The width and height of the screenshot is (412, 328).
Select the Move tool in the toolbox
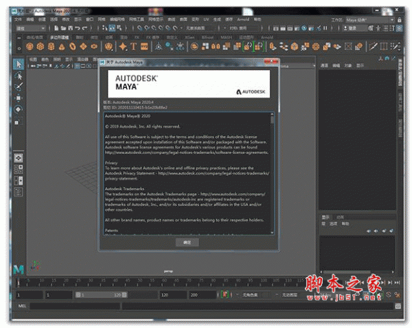[x=19, y=98]
